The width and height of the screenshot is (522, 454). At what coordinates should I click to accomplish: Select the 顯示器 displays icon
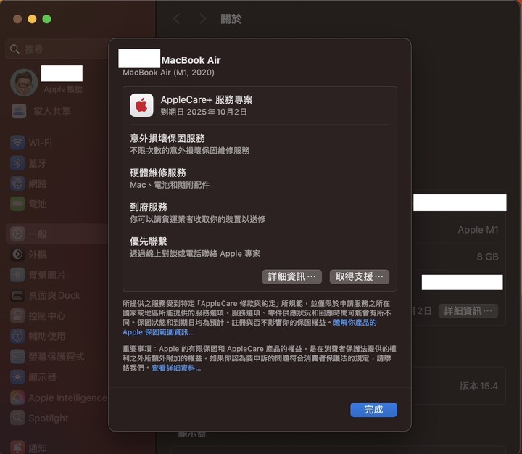tap(17, 377)
